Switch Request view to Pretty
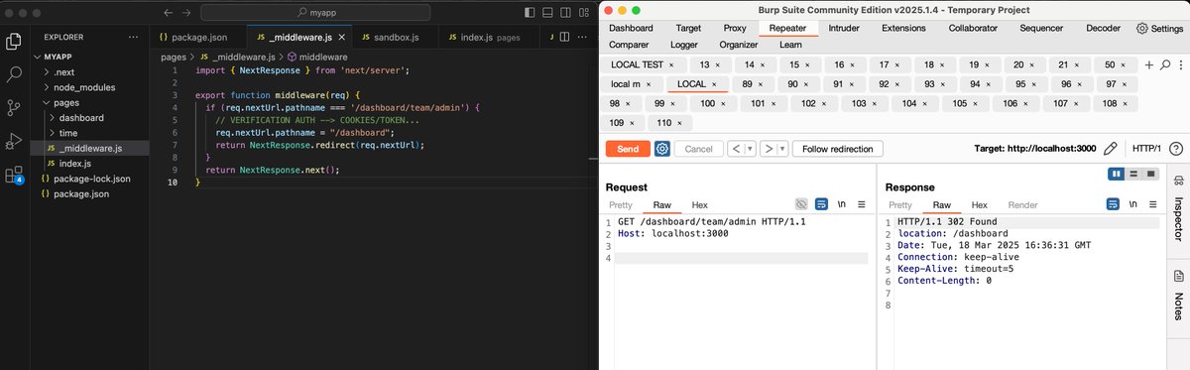 tap(621, 204)
